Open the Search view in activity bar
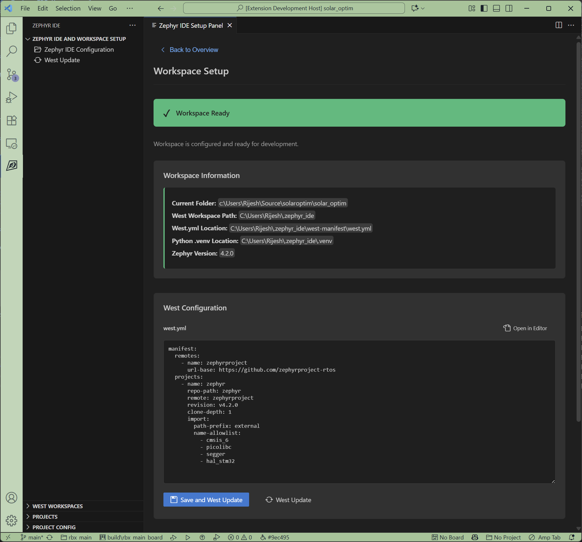 (11, 51)
